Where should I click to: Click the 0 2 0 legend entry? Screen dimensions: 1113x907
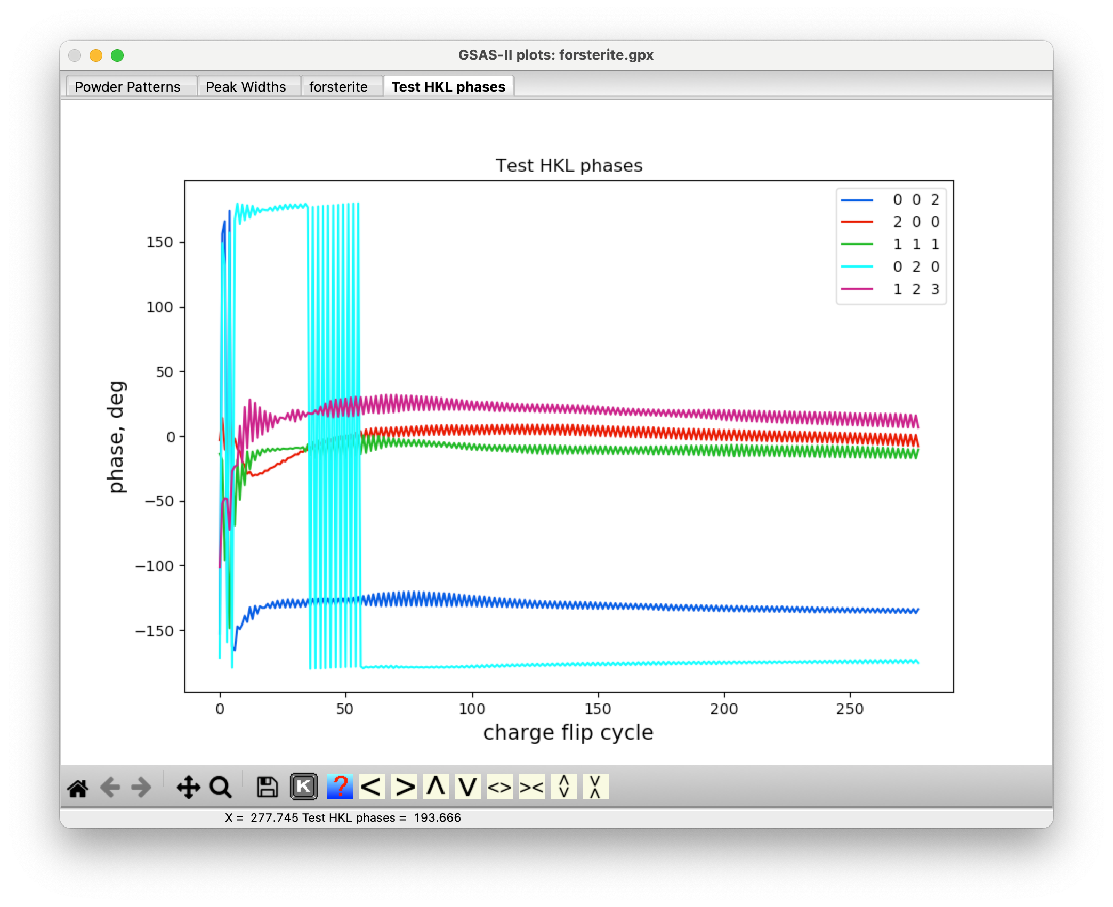[x=916, y=266]
